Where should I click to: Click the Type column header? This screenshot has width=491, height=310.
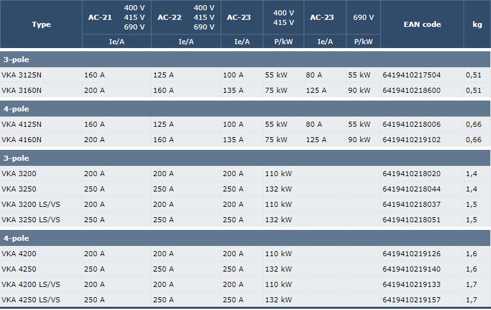tap(41, 24)
